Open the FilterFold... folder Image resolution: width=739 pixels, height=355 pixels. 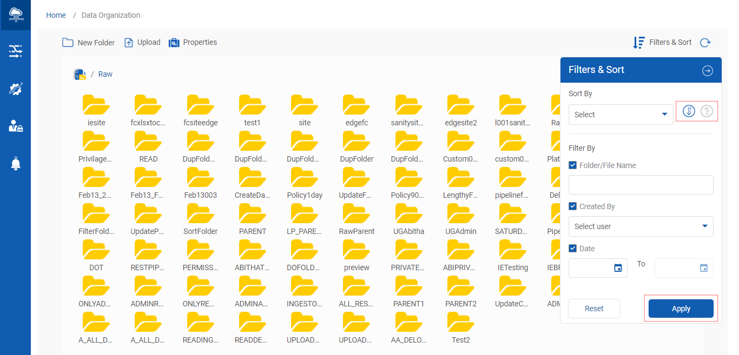(96, 219)
